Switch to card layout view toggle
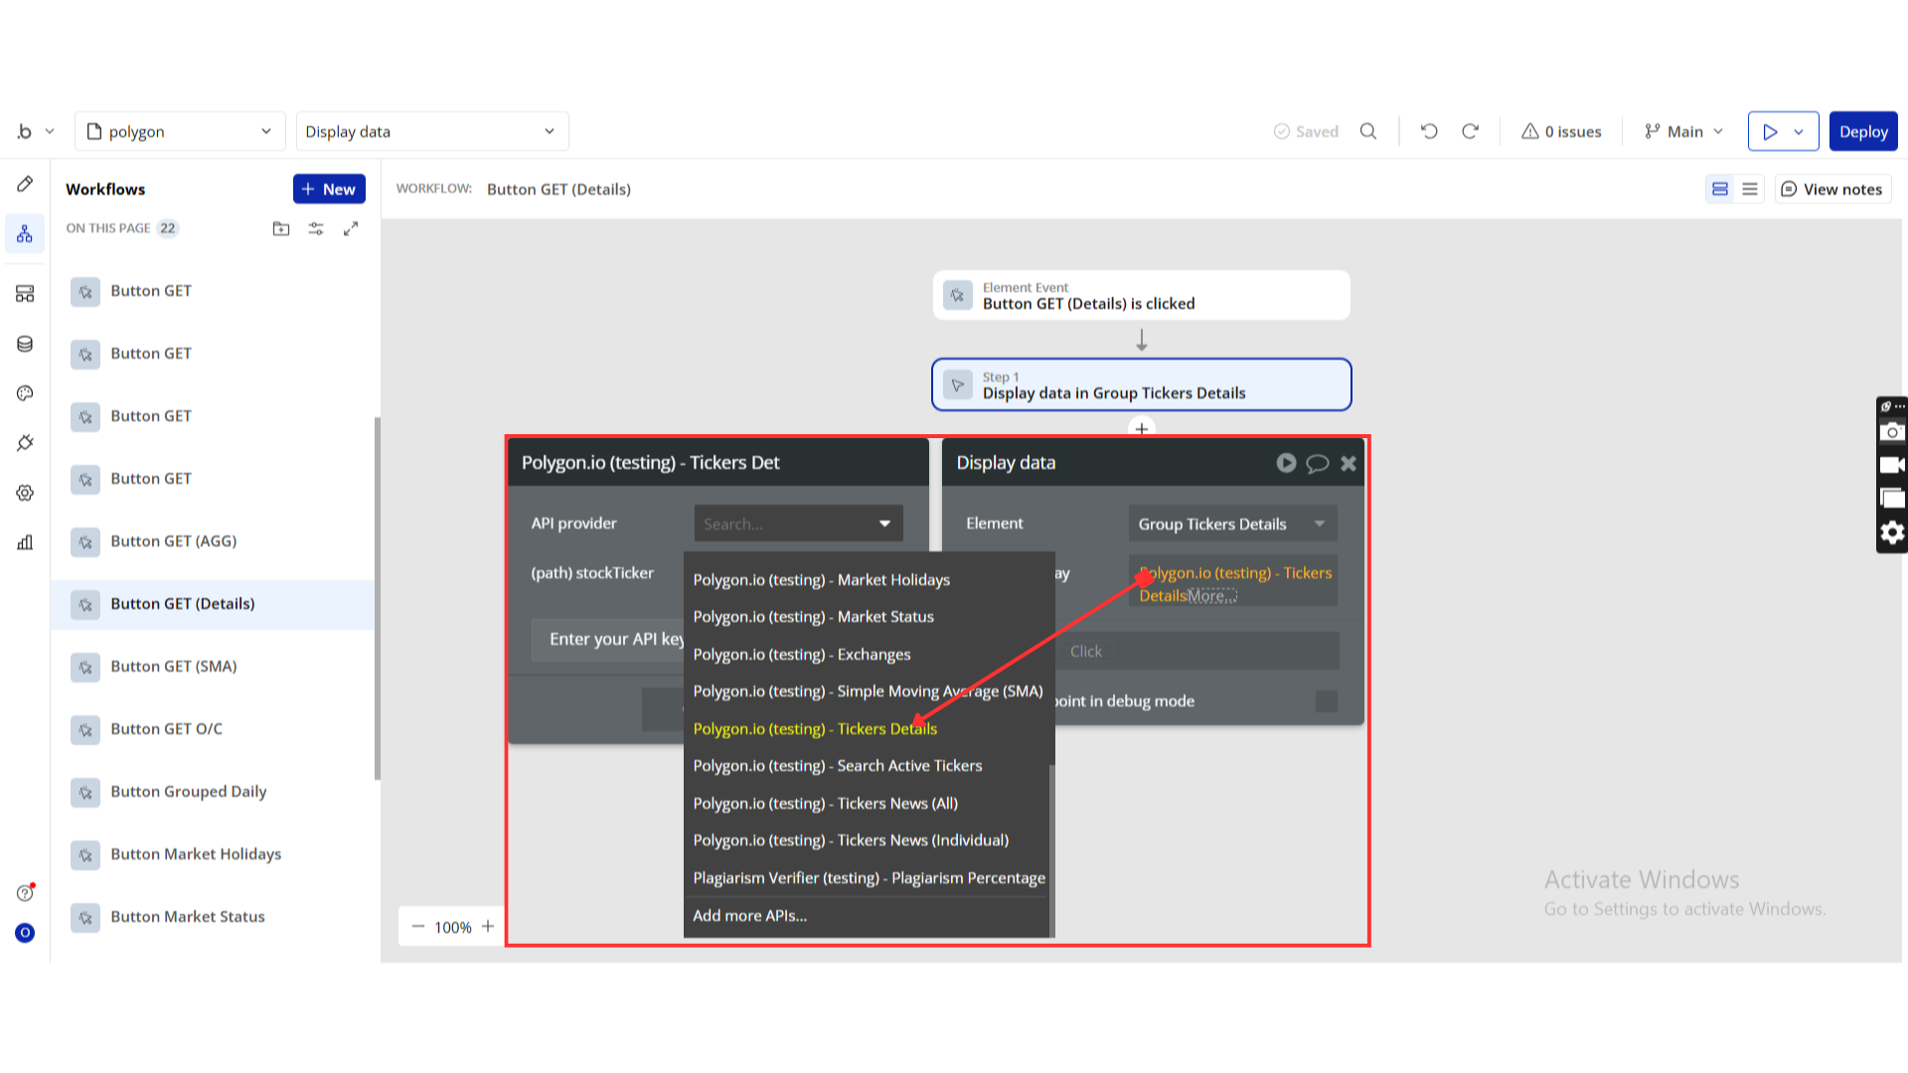Viewport: 1908px width, 1073px height. point(1720,189)
